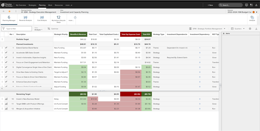The height and width of the screenshot is (131, 260).
Task: Click the export download icon
Action: [x=256, y=29]
